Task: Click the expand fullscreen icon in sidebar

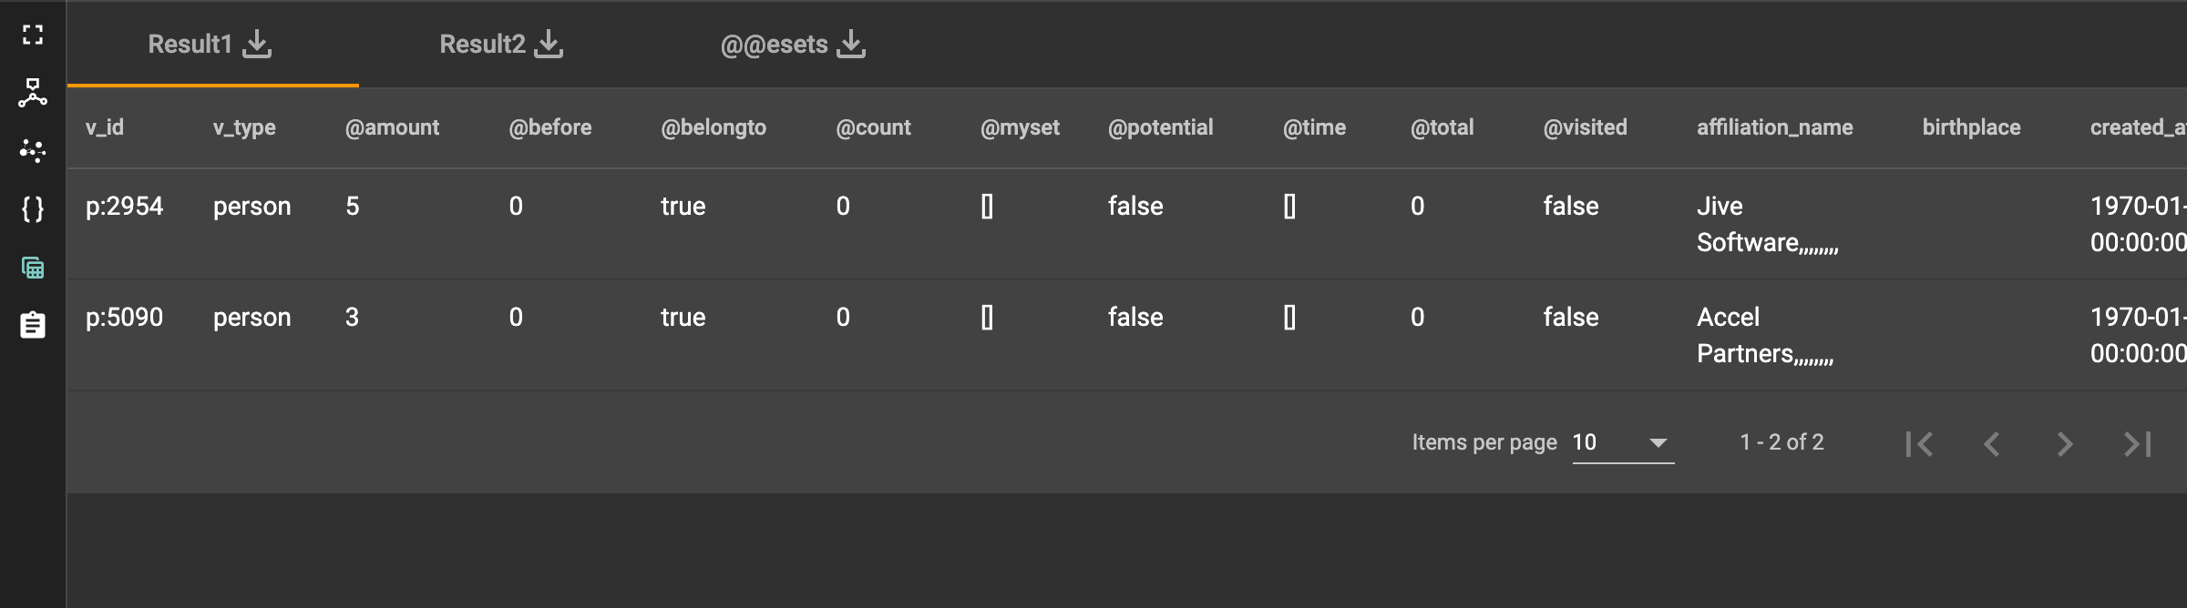Action: pyautogui.click(x=33, y=35)
